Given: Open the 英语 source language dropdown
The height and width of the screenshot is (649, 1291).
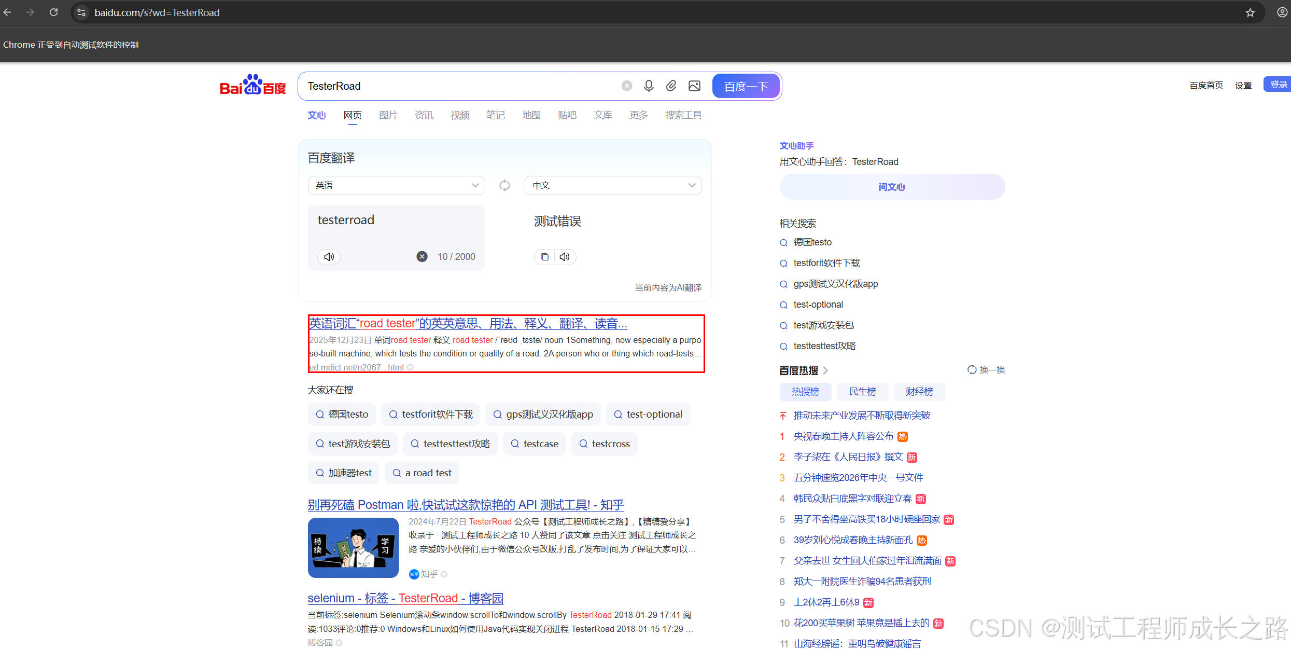Looking at the screenshot, I should (x=396, y=185).
